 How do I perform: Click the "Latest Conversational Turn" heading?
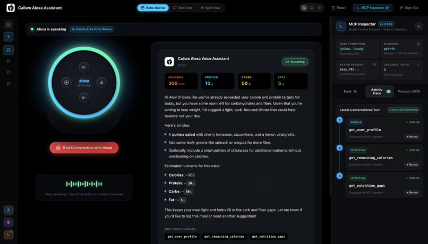359,110
